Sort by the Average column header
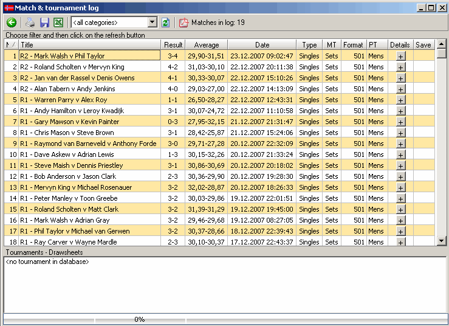 tap(207, 45)
